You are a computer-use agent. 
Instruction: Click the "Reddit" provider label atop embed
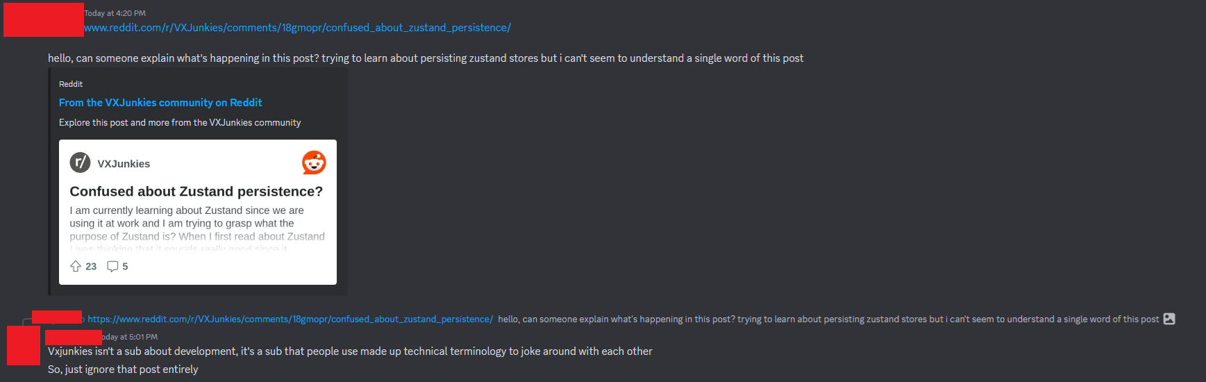pos(71,84)
